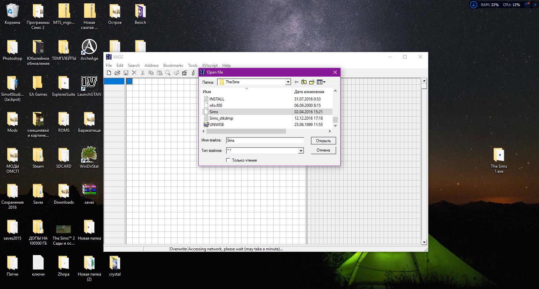Click the EA Games desktop folder

pos(38,86)
